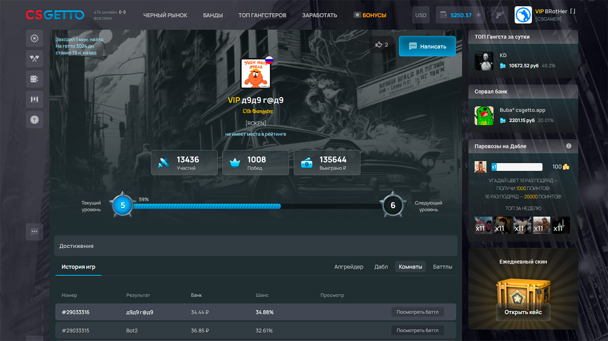
Task: Switch to the Дабл history tab
Action: coord(381,267)
